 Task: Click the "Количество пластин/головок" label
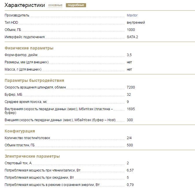[x=27, y=138]
